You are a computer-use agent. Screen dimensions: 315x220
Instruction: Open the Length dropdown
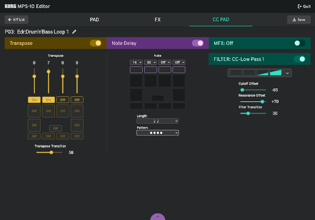pos(157,121)
